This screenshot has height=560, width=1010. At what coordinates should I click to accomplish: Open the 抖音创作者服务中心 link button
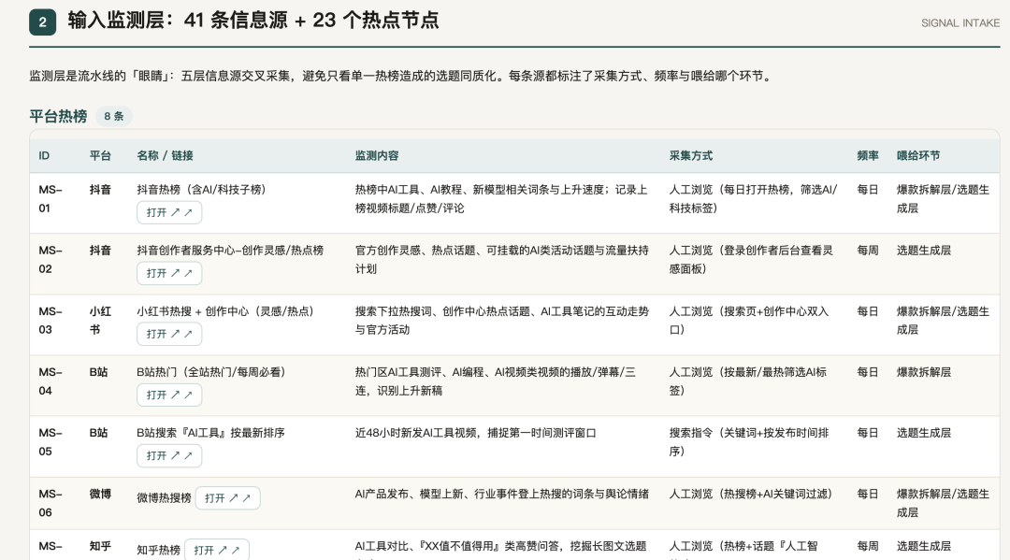[x=168, y=273]
